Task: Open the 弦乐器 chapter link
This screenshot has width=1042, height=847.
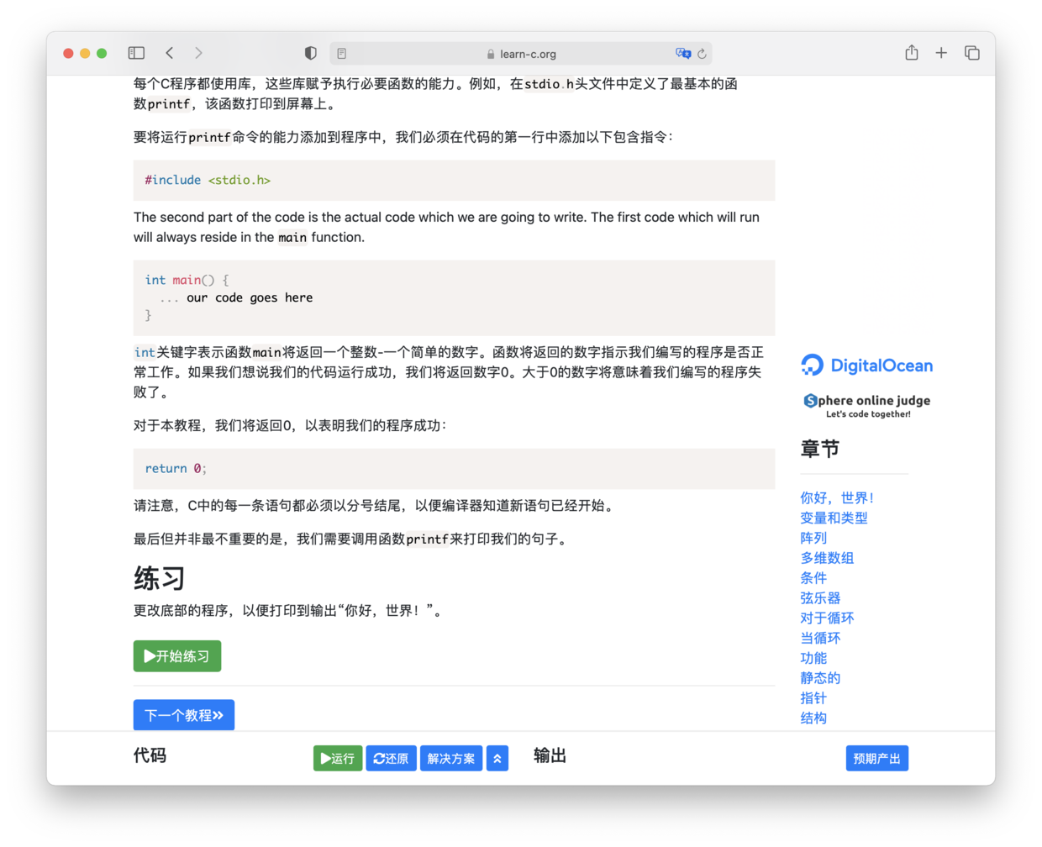Action: (820, 598)
